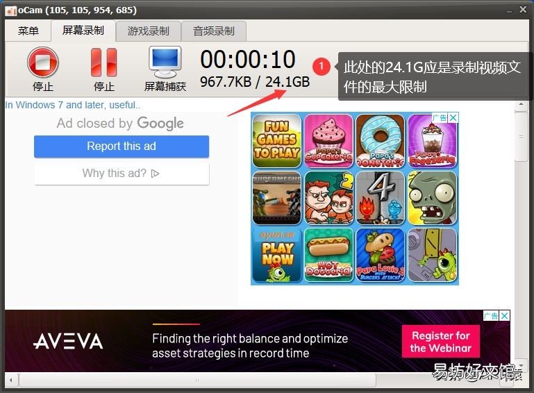
Task: Click the horizontal scrollbar left arrow
Action: pos(11,380)
